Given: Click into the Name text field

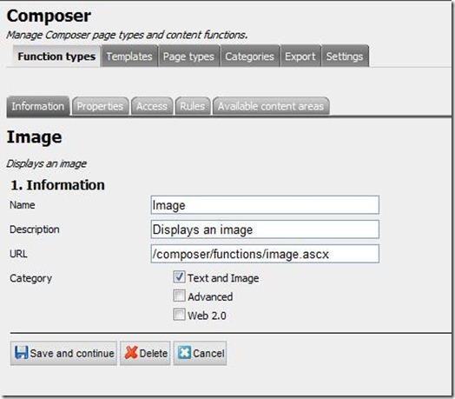Looking at the screenshot, I should coord(265,205).
